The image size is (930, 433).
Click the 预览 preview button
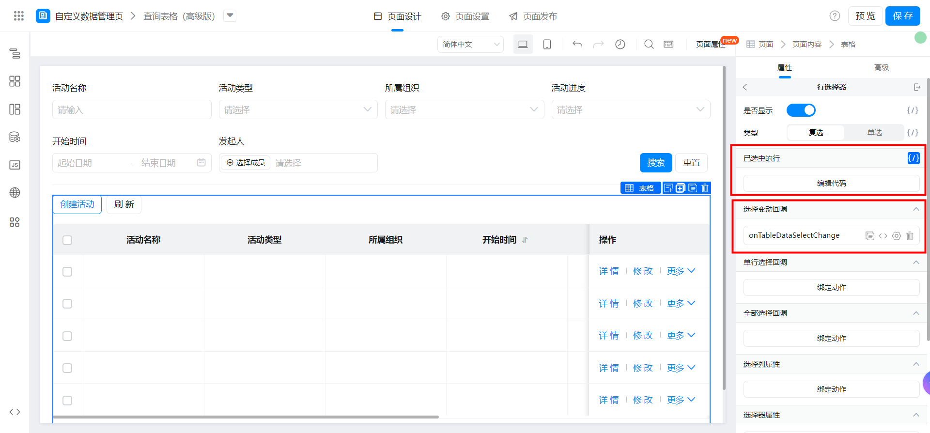(866, 16)
